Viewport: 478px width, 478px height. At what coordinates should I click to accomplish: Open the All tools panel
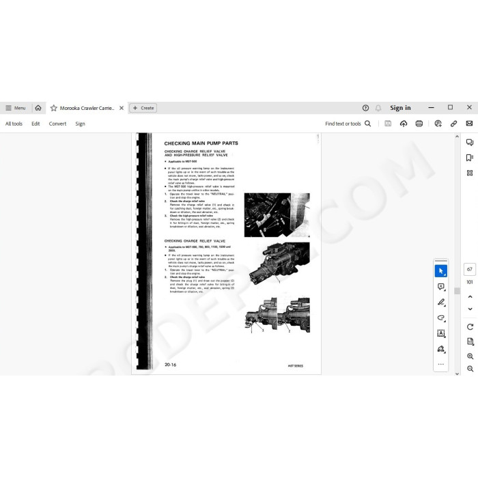(x=14, y=124)
